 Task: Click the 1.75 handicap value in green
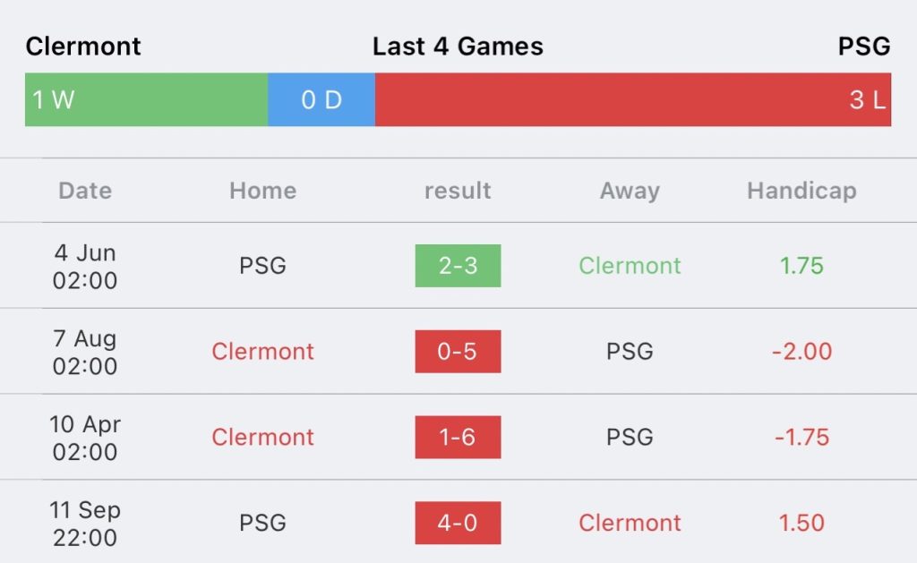tap(801, 266)
